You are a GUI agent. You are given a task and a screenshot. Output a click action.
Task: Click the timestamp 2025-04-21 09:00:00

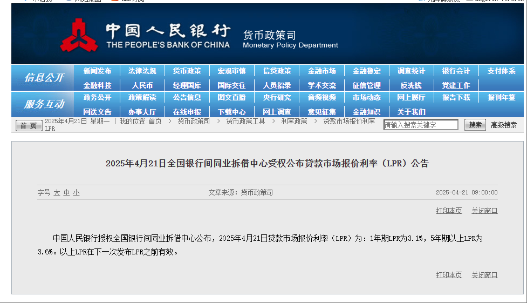tap(467, 193)
